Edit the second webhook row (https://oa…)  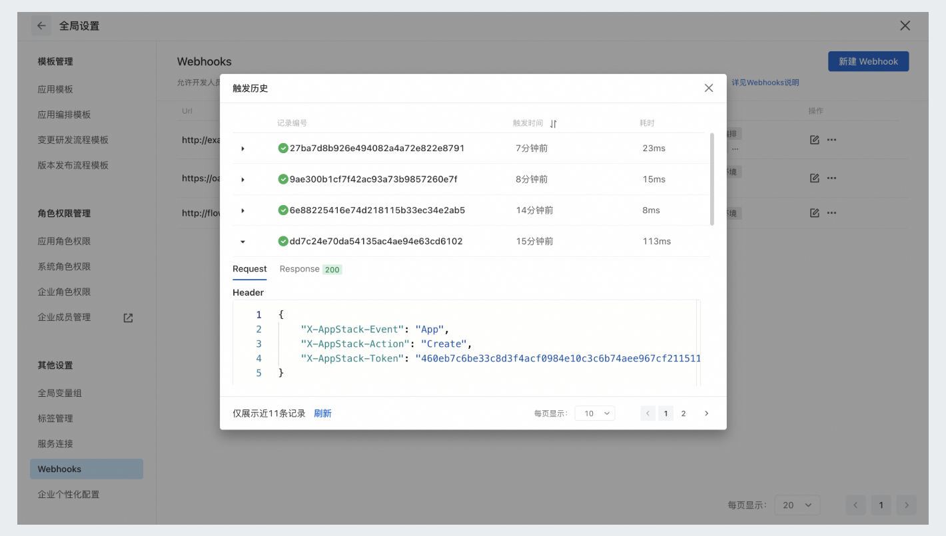[x=814, y=178]
